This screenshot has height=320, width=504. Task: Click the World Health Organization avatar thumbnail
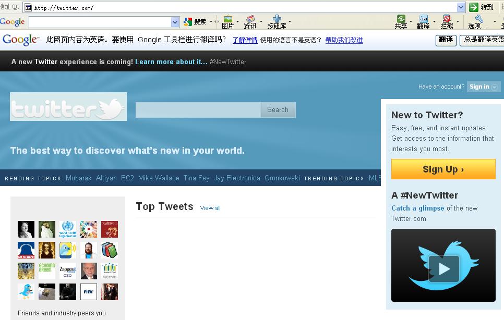(x=67, y=229)
